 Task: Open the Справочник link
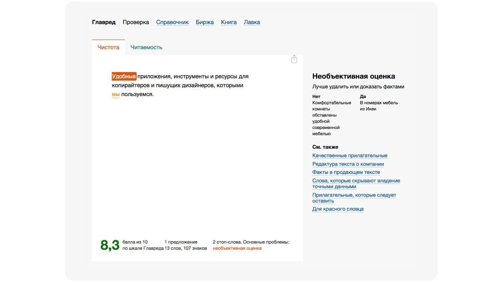(172, 22)
